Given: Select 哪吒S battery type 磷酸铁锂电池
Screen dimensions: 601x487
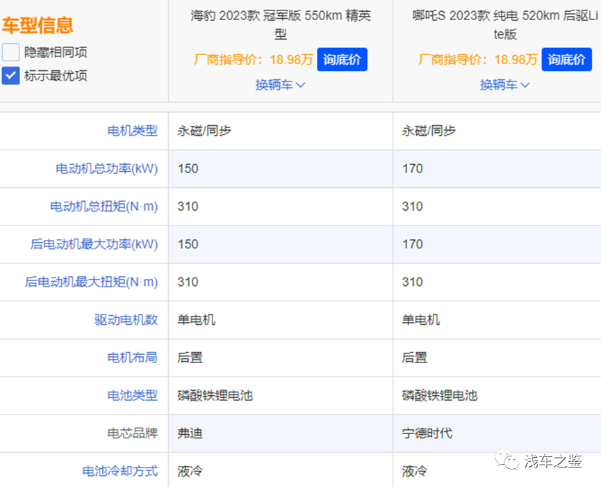Looking at the screenshot, I should (x=440, y=395).
